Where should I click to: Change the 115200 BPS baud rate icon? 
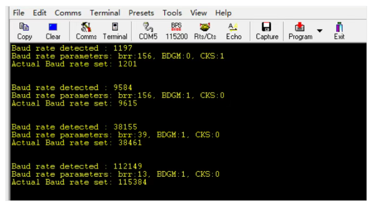click(x=176, y=31)
